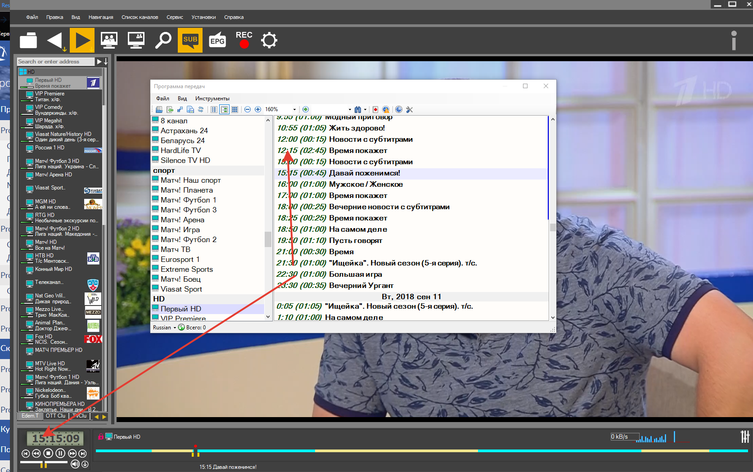The width and height of the screenshot is (753, 472).
Task: Click the zoom-out minus icon in guide
Action: click(x=248, y=109)
